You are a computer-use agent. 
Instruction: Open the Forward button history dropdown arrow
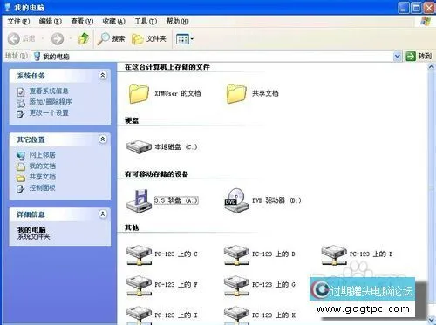pyautogui.click(x=71, y=38)
